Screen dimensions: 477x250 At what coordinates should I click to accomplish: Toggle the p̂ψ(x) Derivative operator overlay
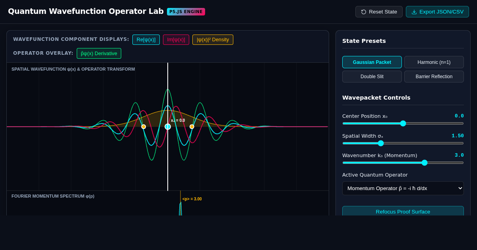[99, 54]
